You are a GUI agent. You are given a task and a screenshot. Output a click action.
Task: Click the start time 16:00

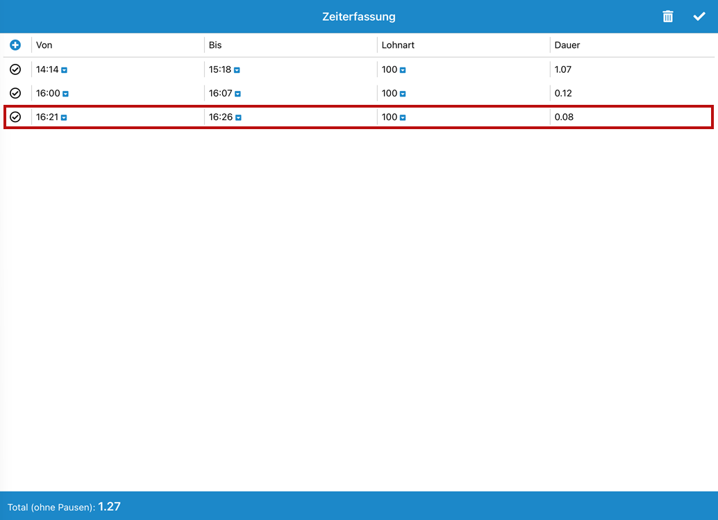click(x=48, y=94)
